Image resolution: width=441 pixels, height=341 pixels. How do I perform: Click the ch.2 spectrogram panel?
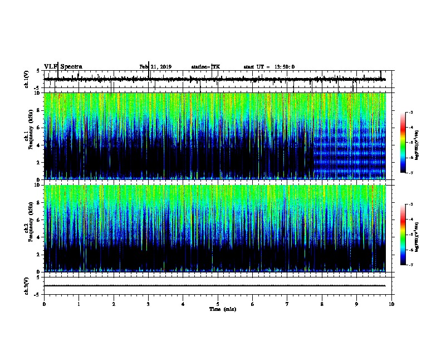[x=215, y=228]
